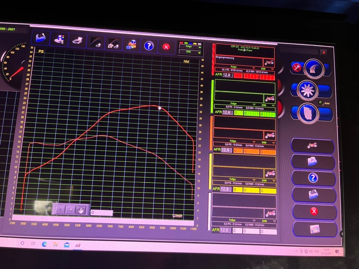This screenshot has height=269, width=359.
Task: Expand the DIN dropdown above the graph
Action: [x=191, y=52]
